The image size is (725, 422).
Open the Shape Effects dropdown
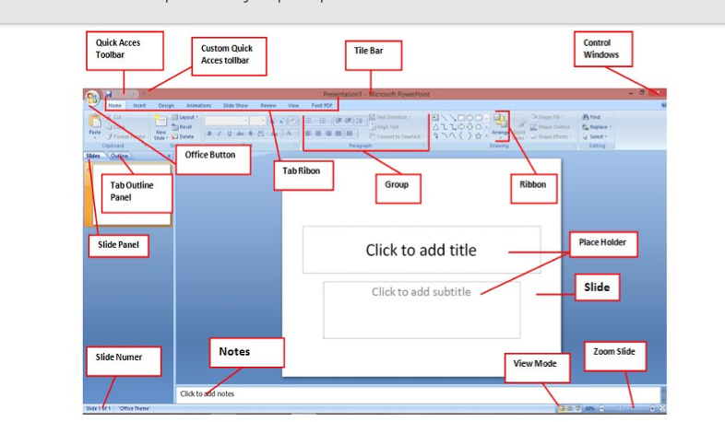551,136
